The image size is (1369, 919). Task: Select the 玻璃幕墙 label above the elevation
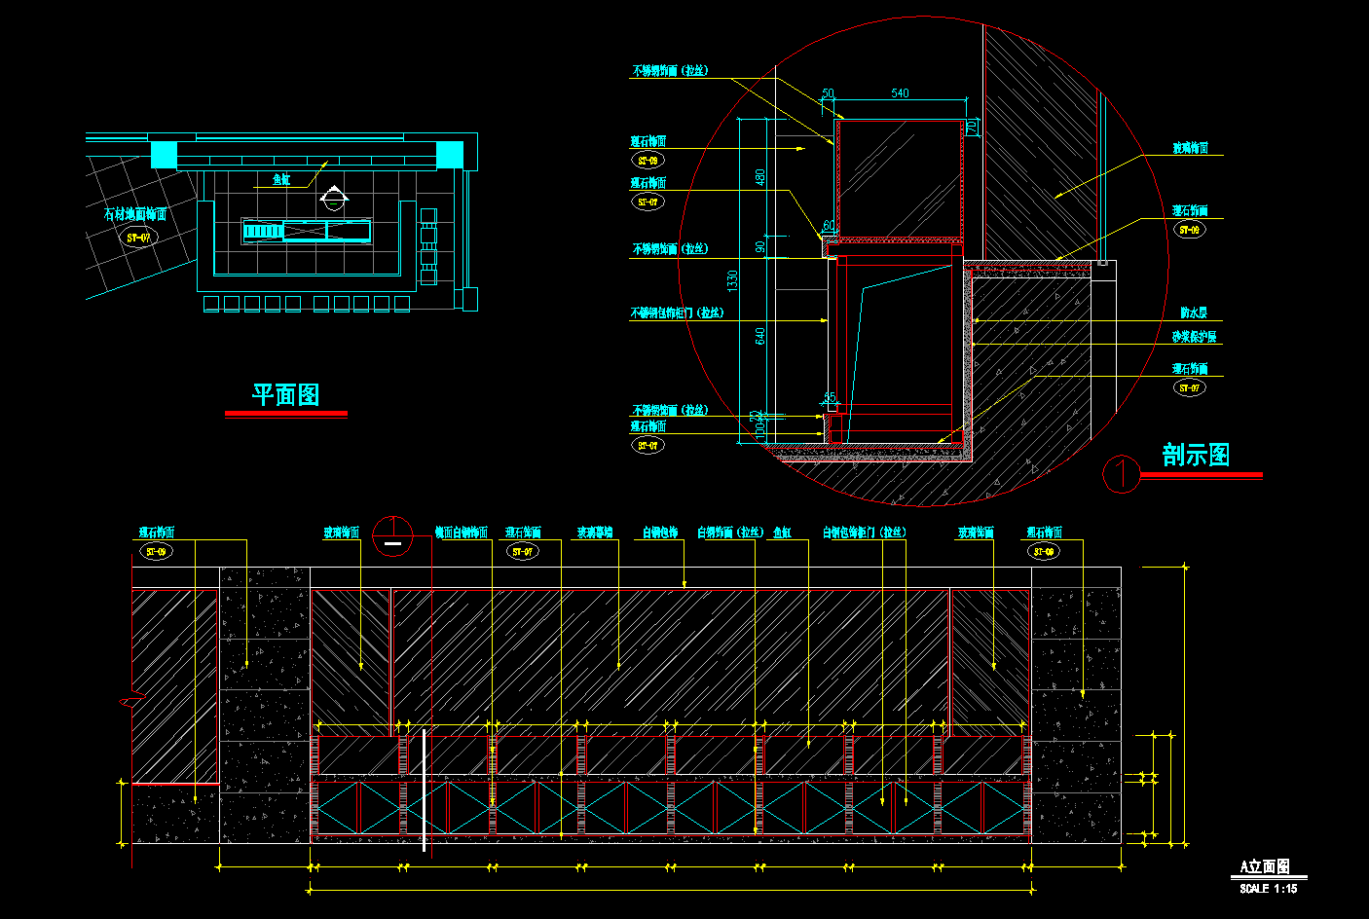coord(594,533)
